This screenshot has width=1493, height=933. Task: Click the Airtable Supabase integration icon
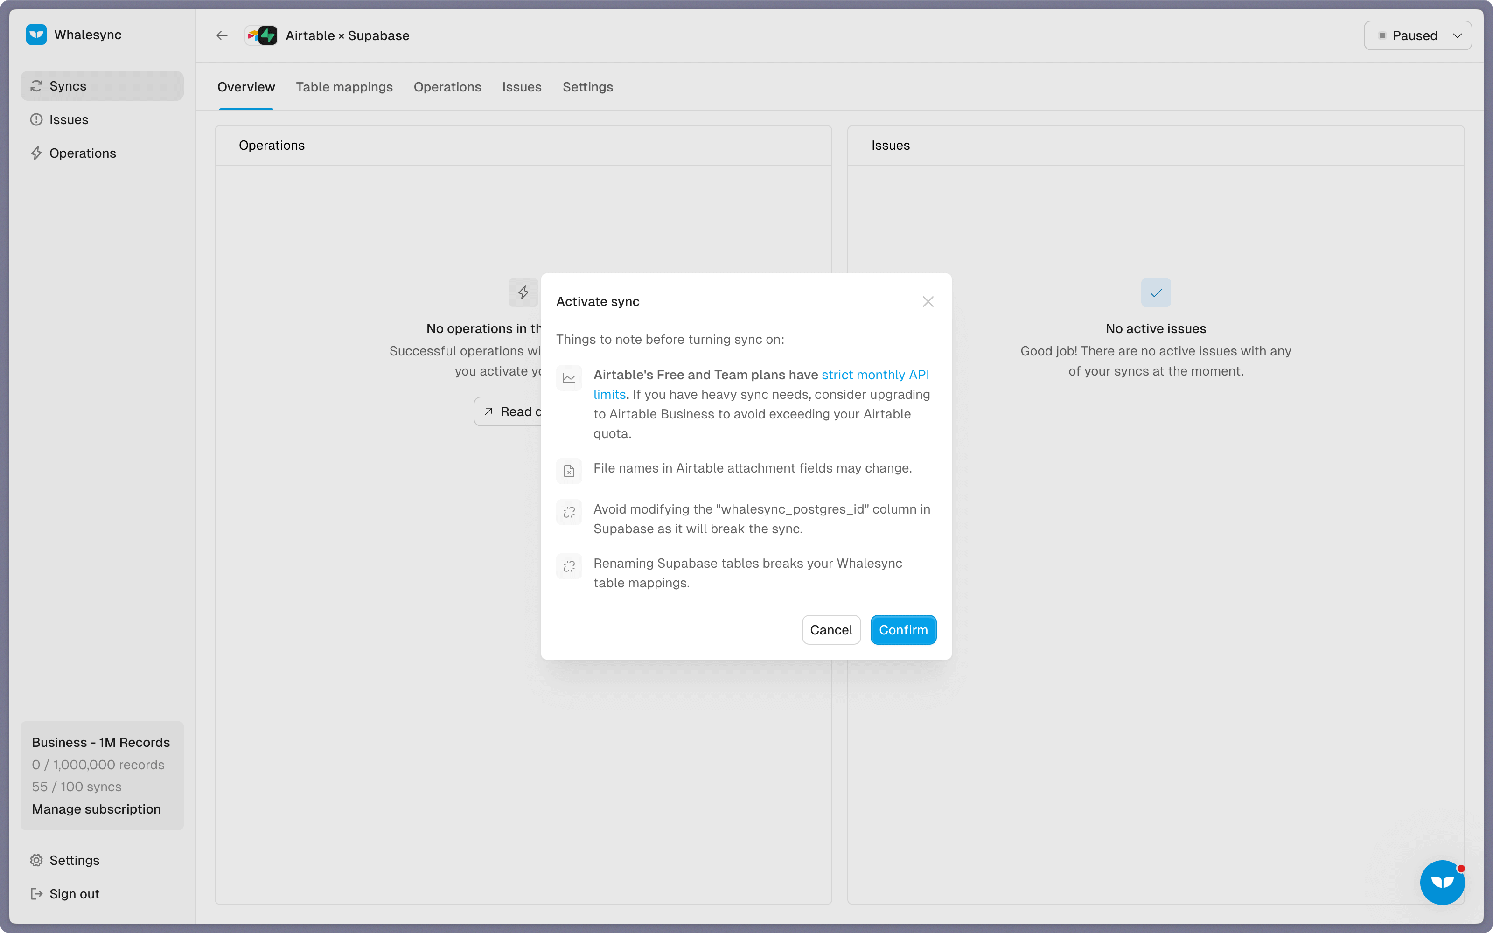point(261,36)
